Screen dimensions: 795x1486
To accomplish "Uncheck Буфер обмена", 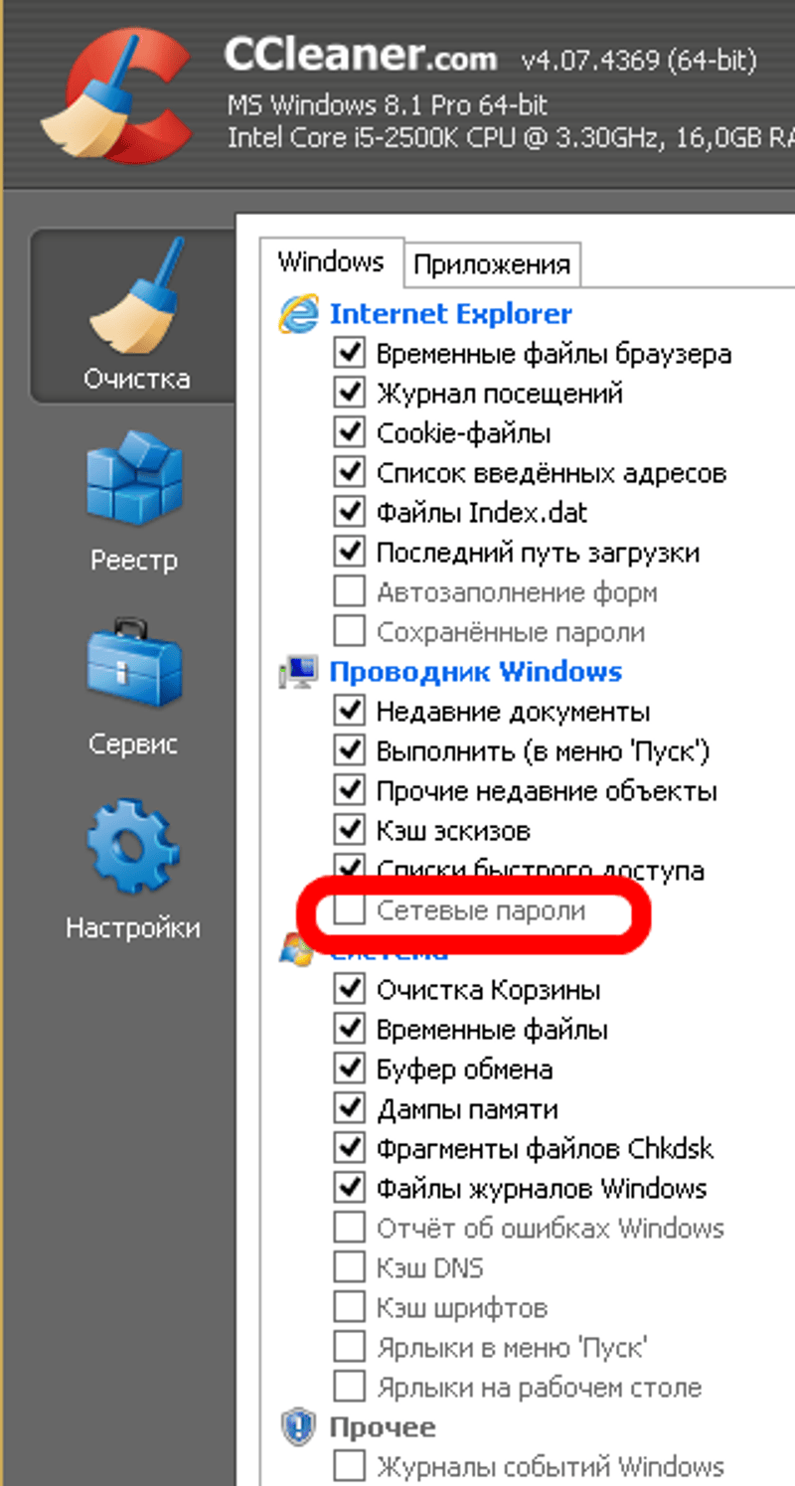I will pyautogui.click(x=350, y=1070).
